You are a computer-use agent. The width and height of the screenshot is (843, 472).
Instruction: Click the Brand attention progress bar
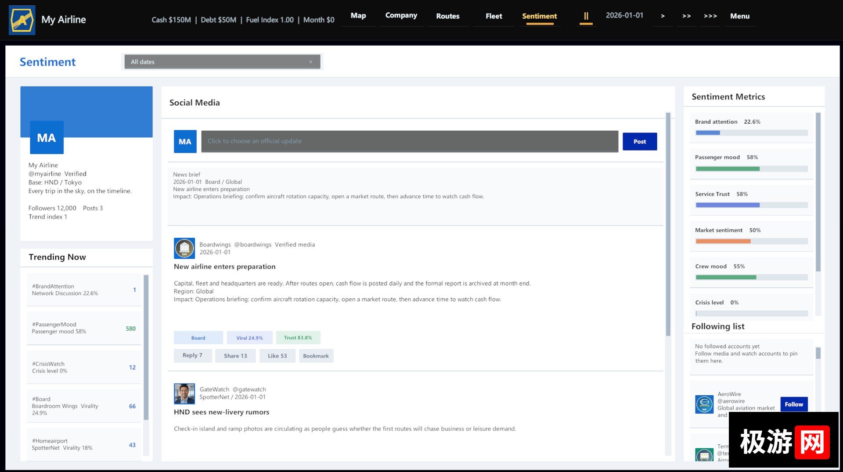click(751, 133)
